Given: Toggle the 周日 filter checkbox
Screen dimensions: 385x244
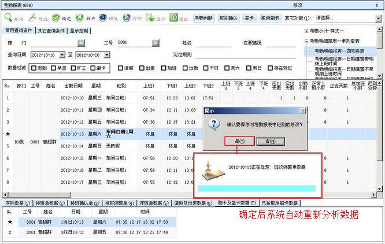Looking at the screenshot, I should [249, 68].
